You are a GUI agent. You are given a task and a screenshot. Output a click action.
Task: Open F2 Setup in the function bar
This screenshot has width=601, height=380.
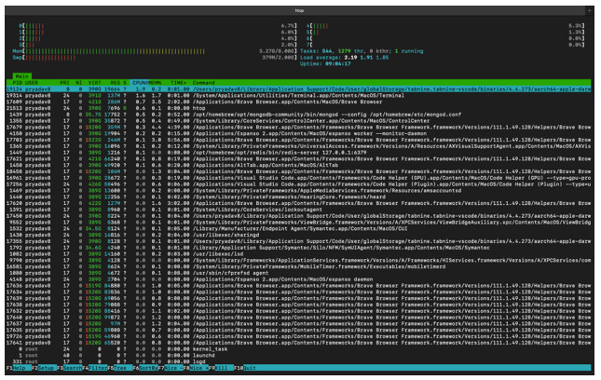tap(44, 368)
